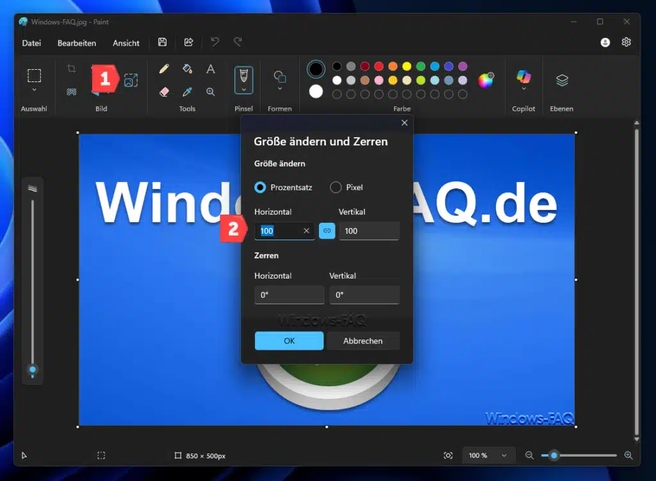Select the Color picker eyedropper tool
The width and height of the screenshot is (656, 481).
188,92
